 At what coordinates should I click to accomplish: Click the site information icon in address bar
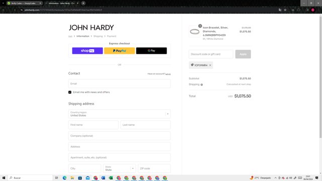(x=22, y=10)
